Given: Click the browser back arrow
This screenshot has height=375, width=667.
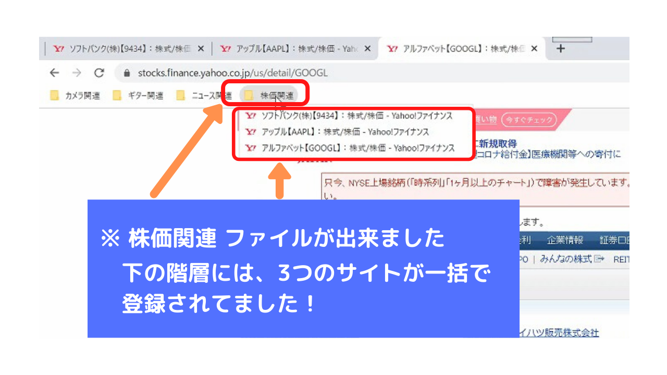Looking at the screenshot, I should click(54, 73).
